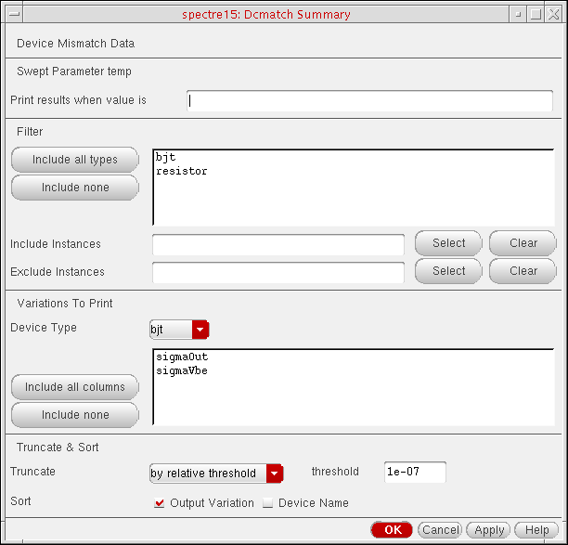This screenshot has width=568, height=545.
Task: Click the threshold input field
Action: [x=415, y=472]
